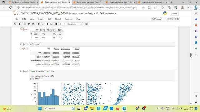Image resolution: width=200 pixels, height=112 pixels.
Task: Open the cell type Markdown dropdown
Action: coord(75,24)
